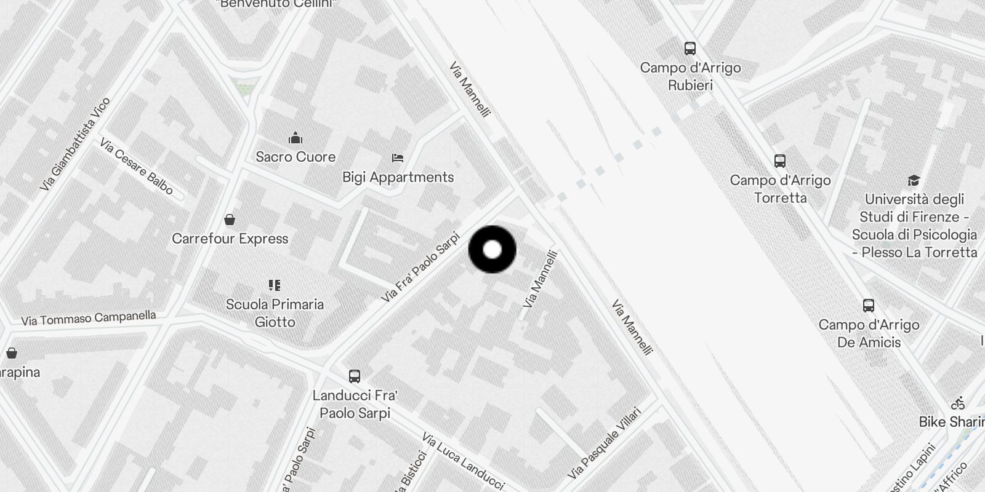Click the Benvenuto Cellini label at top
The width and height of the screenshot is (985, 492).
(276, 4)
